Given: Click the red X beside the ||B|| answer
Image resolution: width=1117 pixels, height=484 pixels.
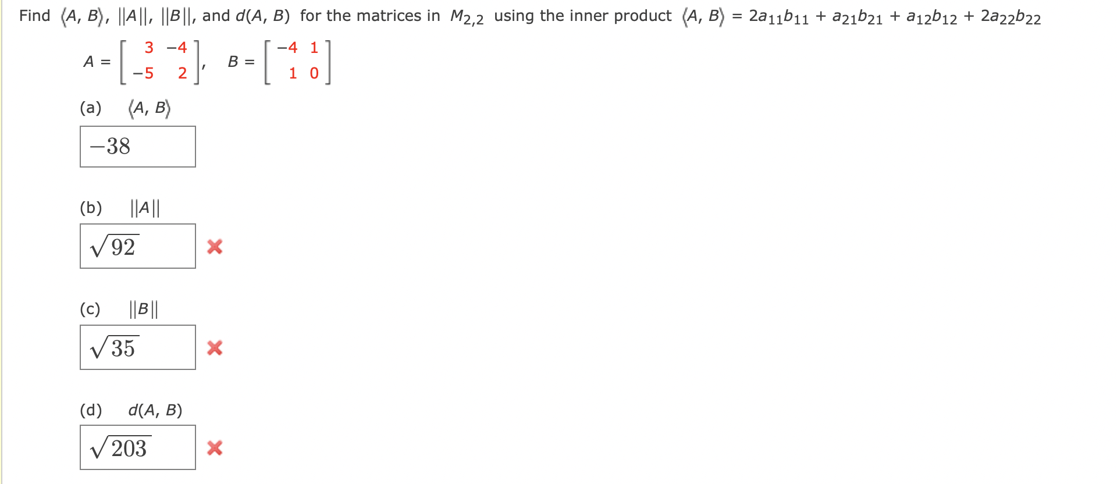Looking at the screenshot, I should [x=215, y=348].
